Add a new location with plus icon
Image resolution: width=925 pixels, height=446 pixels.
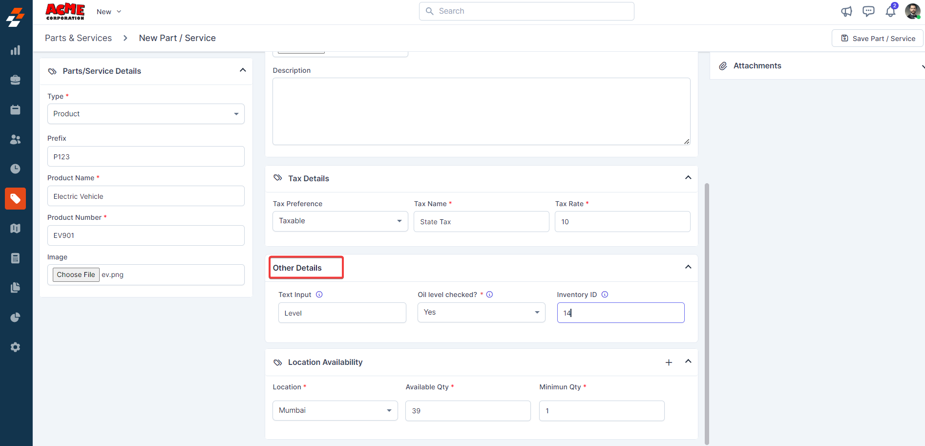click(x=669, y=362)
